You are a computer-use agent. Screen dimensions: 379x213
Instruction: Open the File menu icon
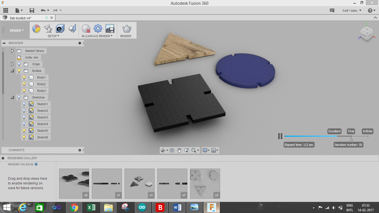click(19, 11)
